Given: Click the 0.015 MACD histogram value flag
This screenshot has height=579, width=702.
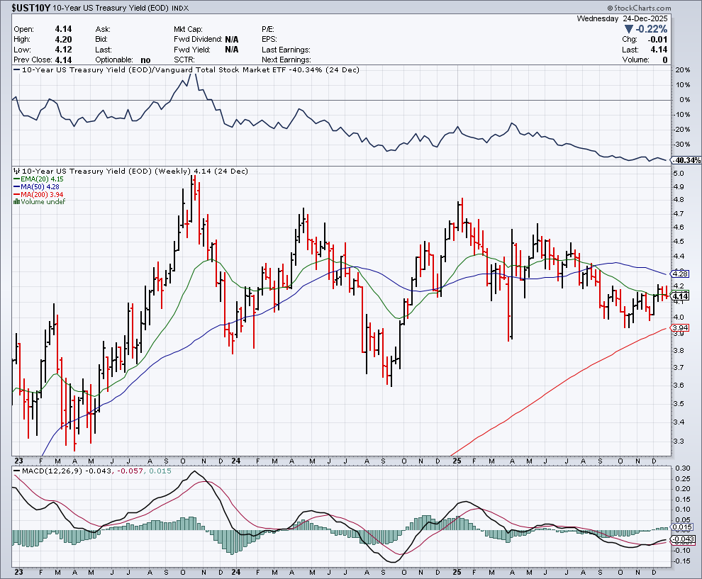Looking at the screenshot, I should (681, 527).
